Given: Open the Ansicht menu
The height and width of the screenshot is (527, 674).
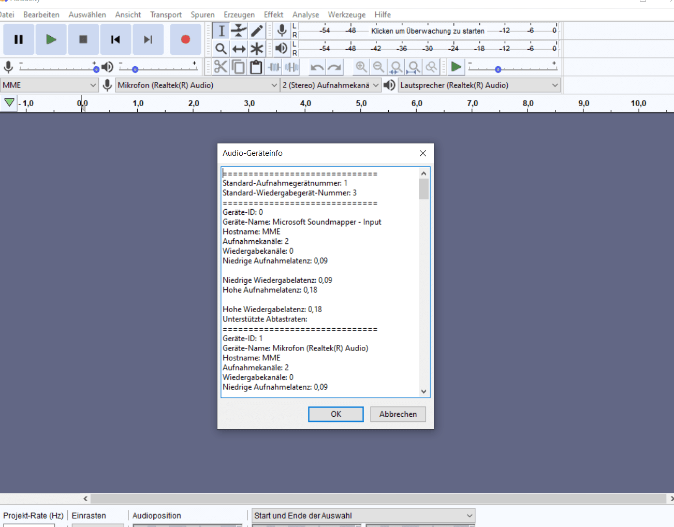Looking at the screenshot, I should 128,14.
